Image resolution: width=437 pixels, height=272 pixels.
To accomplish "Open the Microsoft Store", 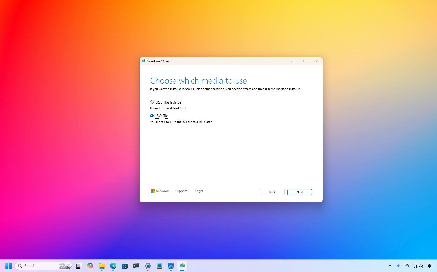I will point(124,266).
